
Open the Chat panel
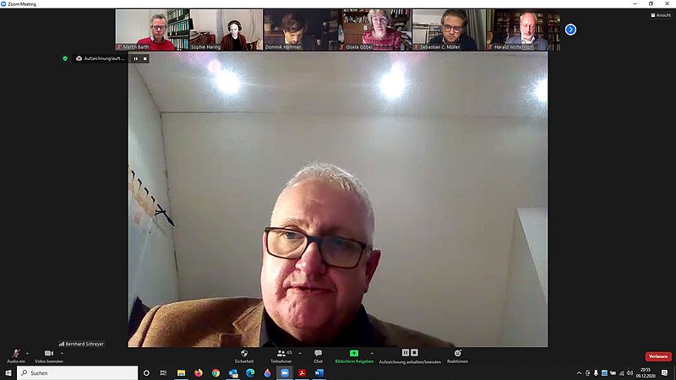tap(318, 356)
